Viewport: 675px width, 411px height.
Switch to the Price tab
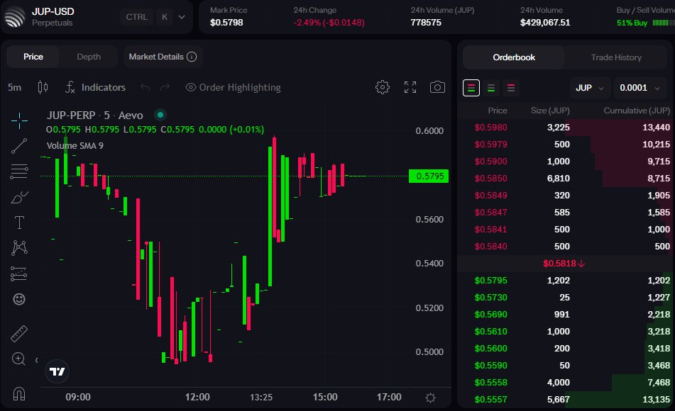[x=33, y=57]
